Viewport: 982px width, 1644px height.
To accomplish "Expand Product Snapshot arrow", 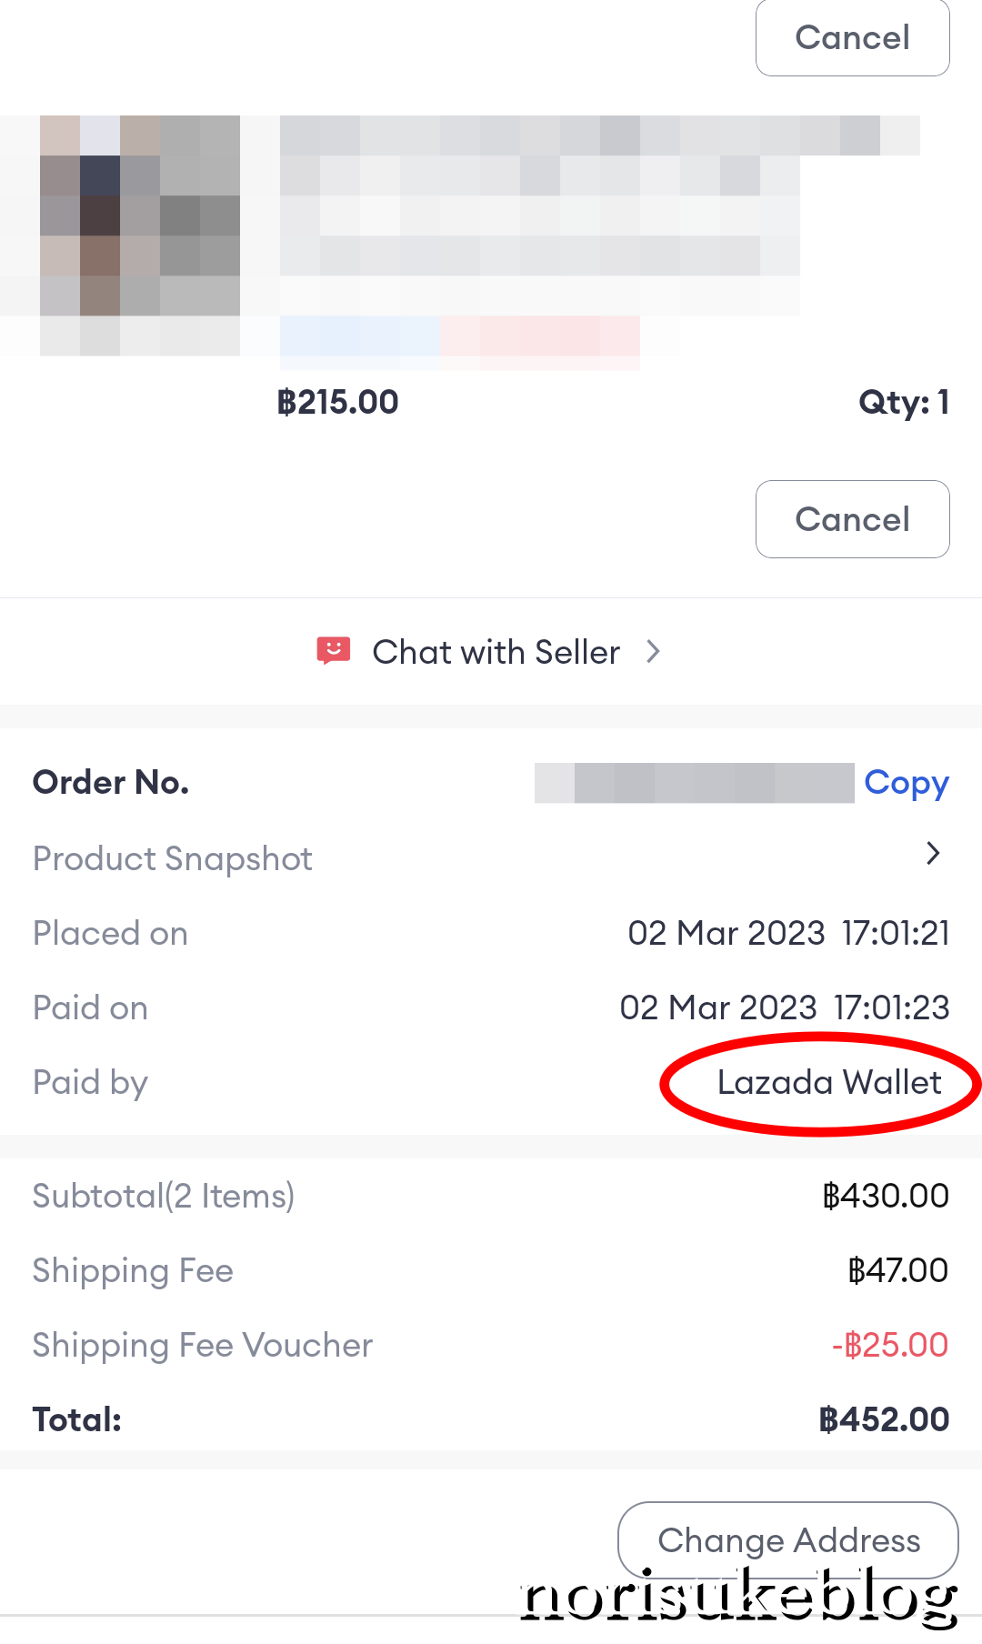I will pyautogui.click(x=932, y=854).
